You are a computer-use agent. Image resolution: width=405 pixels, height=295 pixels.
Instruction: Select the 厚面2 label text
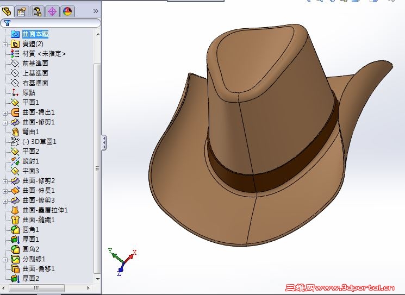coord(30,279)
